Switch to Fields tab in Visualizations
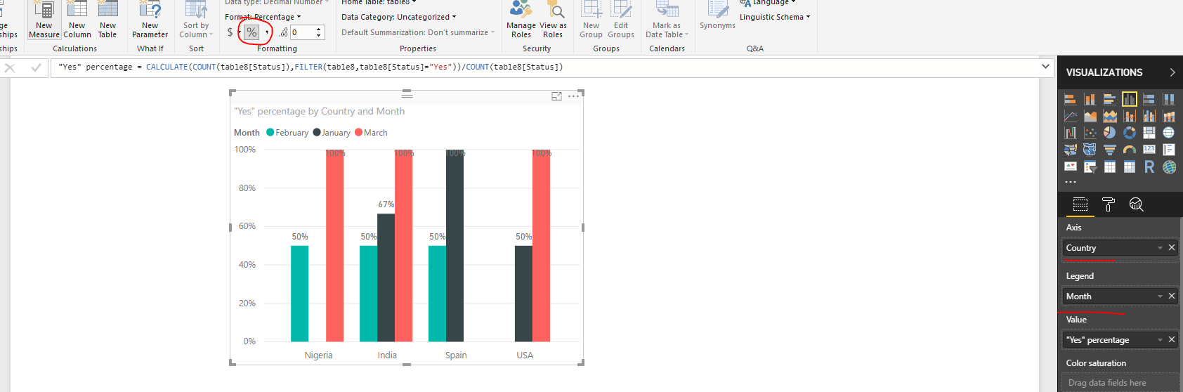1183x392 pixels. pos(1080,204)
